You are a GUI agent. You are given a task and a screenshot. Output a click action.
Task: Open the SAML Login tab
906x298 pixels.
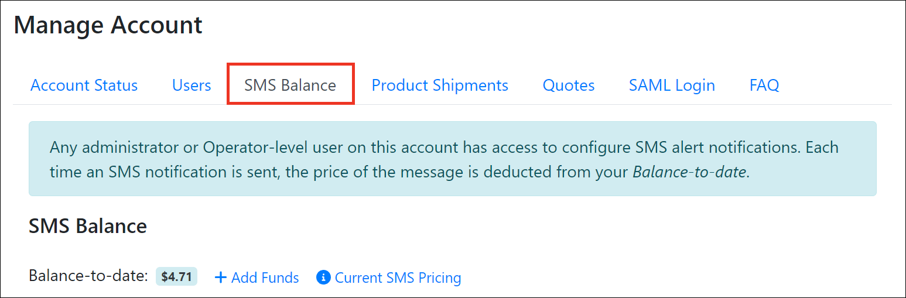[x=672, y=85]
